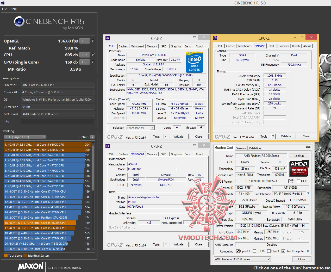Open the Processor #1 selection dropdown
The image size is (331, 272).
point(141,128)
